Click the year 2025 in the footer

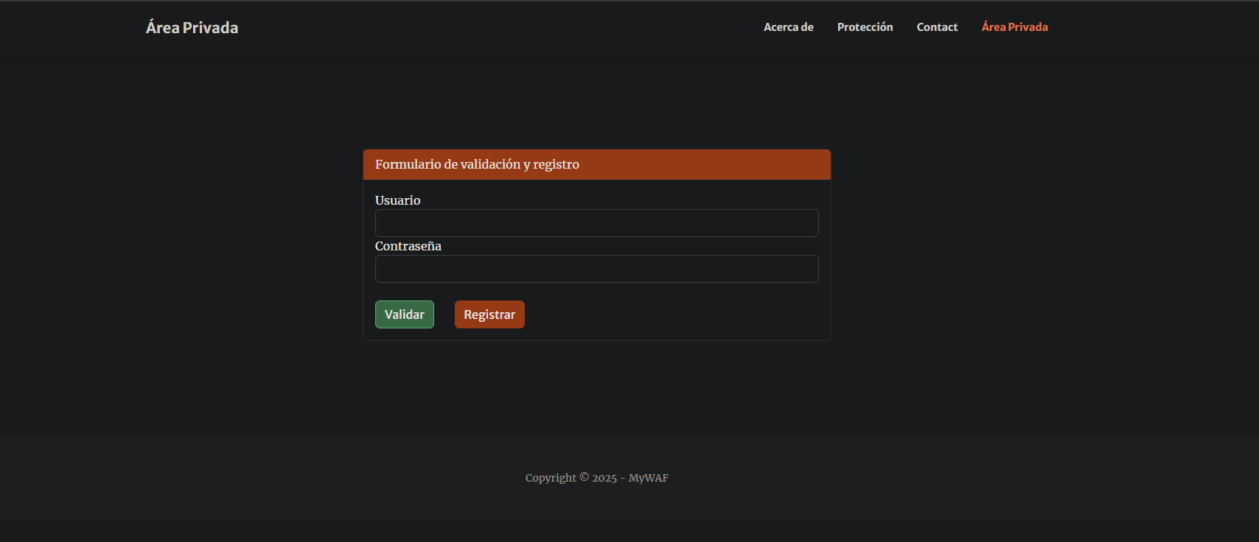click(x=604, y=478)
